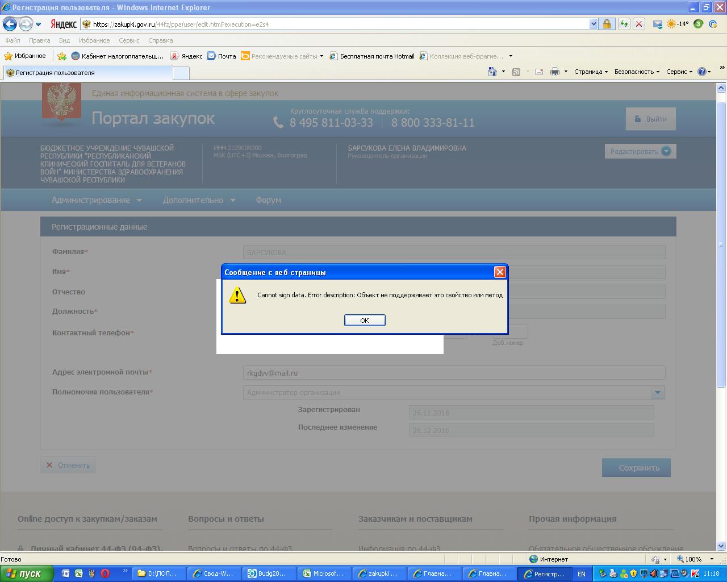The image size is (727, 582).
Task: Click the printer icon in command bar
Action: pos(555,72)
